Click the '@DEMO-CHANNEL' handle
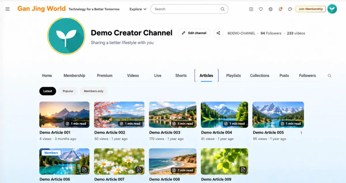 [241, 33]
